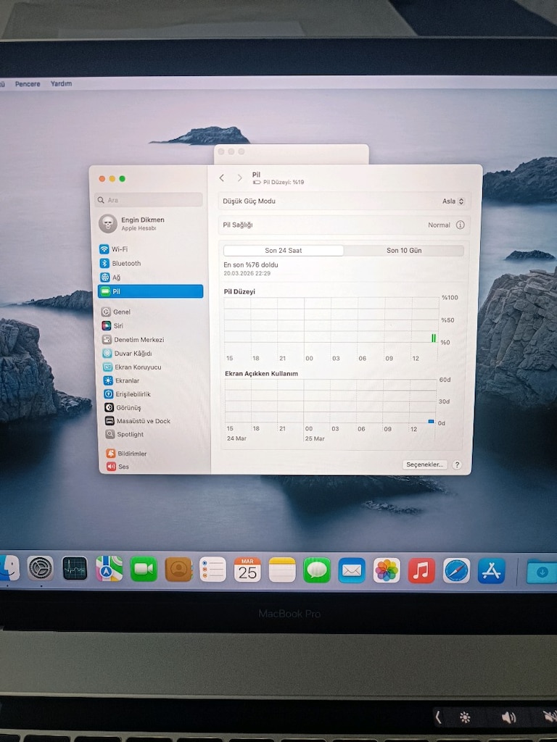
Task: Click the Ekran Açıkken Kullanım heading
Action: click(261, 373)
